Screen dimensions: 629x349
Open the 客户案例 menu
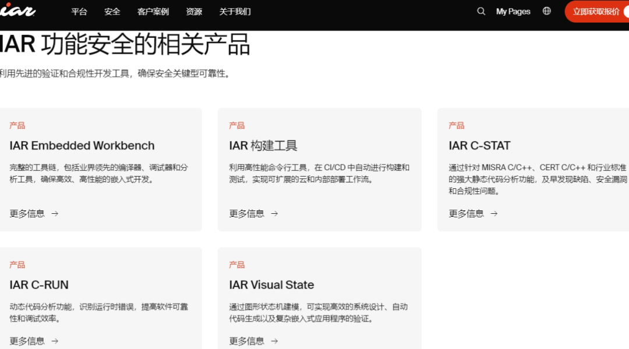[x=153, y=12]
